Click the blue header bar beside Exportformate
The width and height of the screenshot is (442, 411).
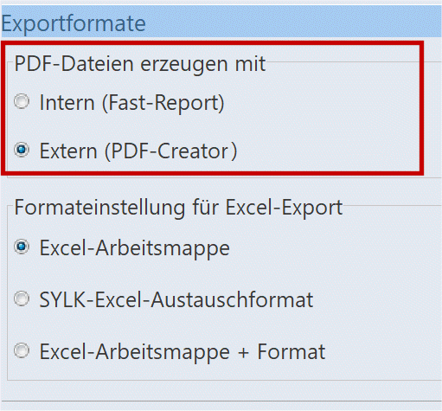(x=293, y=22)
